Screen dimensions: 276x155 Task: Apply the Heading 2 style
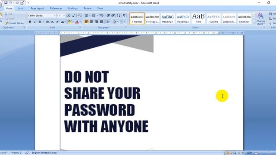click(183, 19)
